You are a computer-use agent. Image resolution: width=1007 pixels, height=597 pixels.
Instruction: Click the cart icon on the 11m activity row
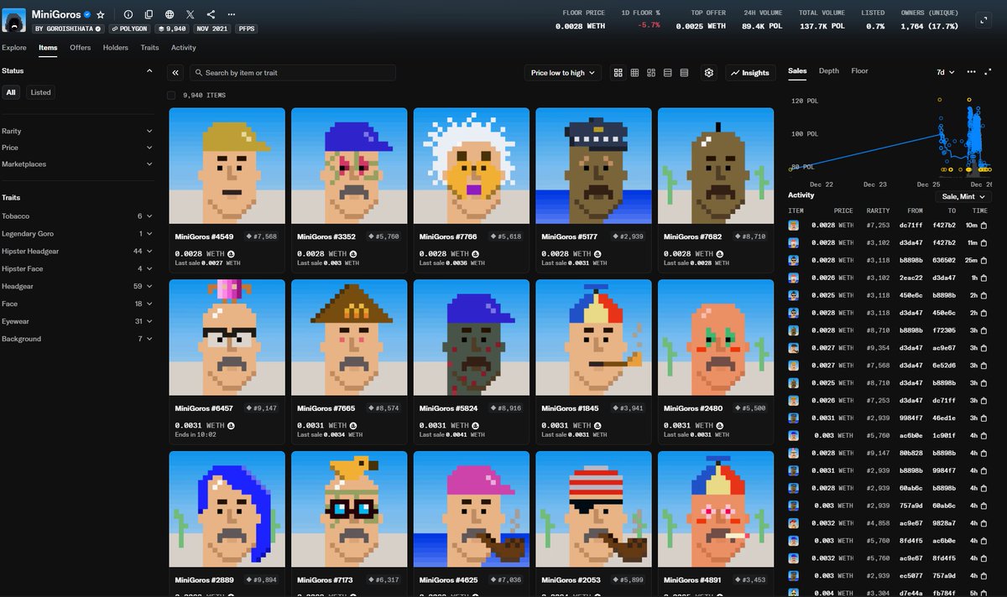coord(984,242)
